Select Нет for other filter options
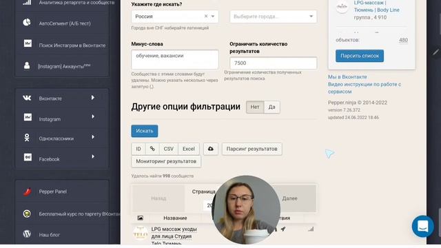The width and height of the screenshot is (441, 248). (x=255, y=107)
